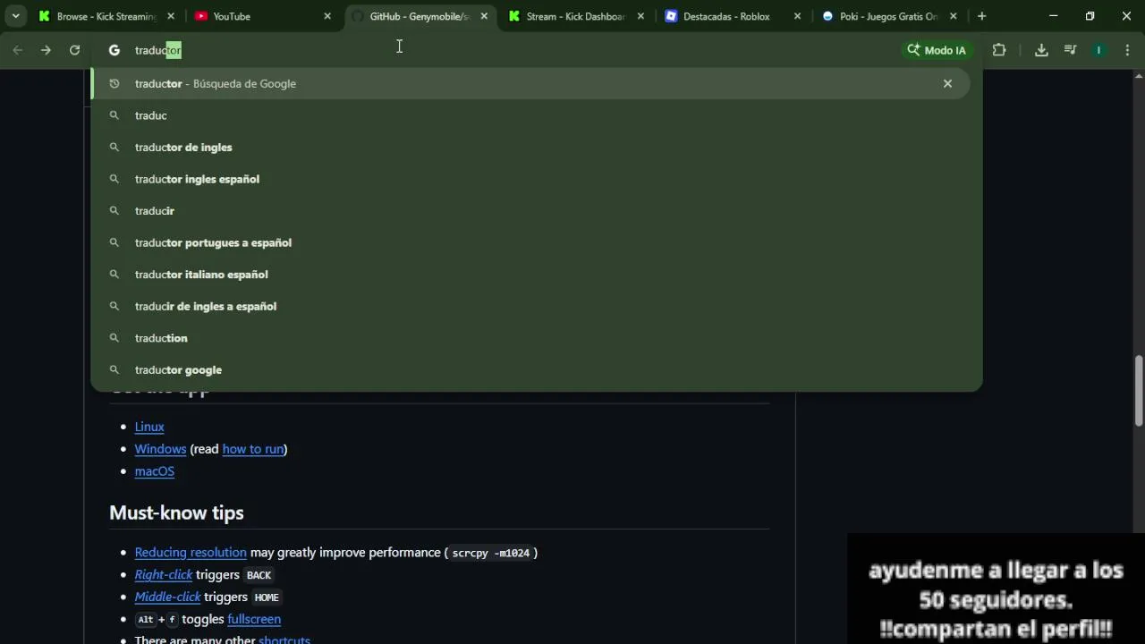The height and width of the screenshot is (644, 1145).
Task: Select 'traductor google' suggestion
Action: [531, 369]
